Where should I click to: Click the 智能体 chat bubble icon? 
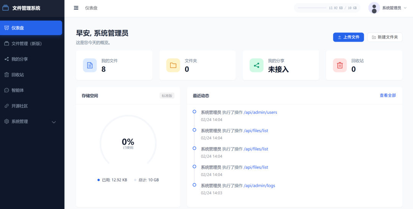[x=7, y=90]
